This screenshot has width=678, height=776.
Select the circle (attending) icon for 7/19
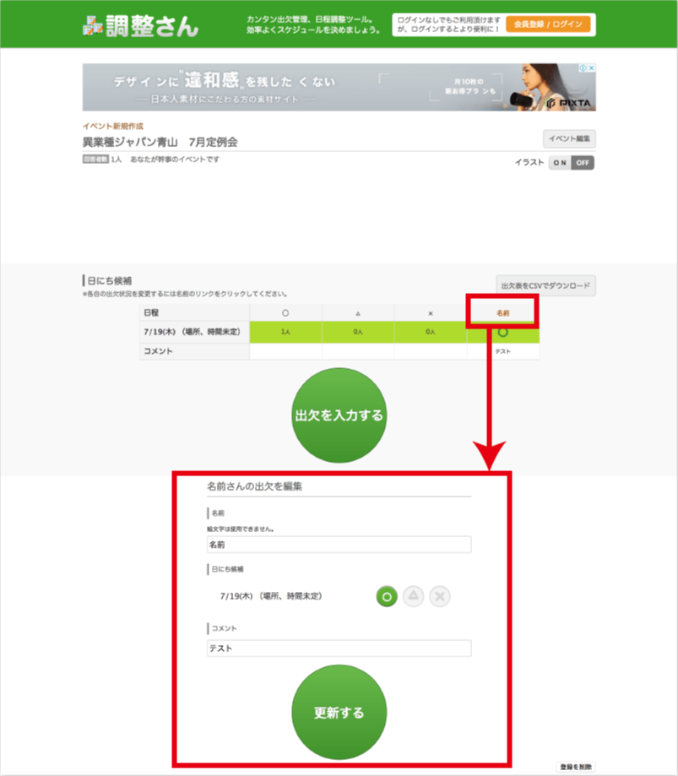(386, 596)
